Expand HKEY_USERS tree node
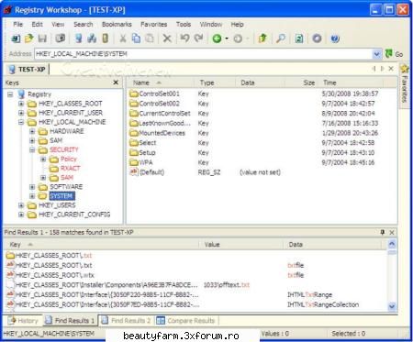 point(21,205)
